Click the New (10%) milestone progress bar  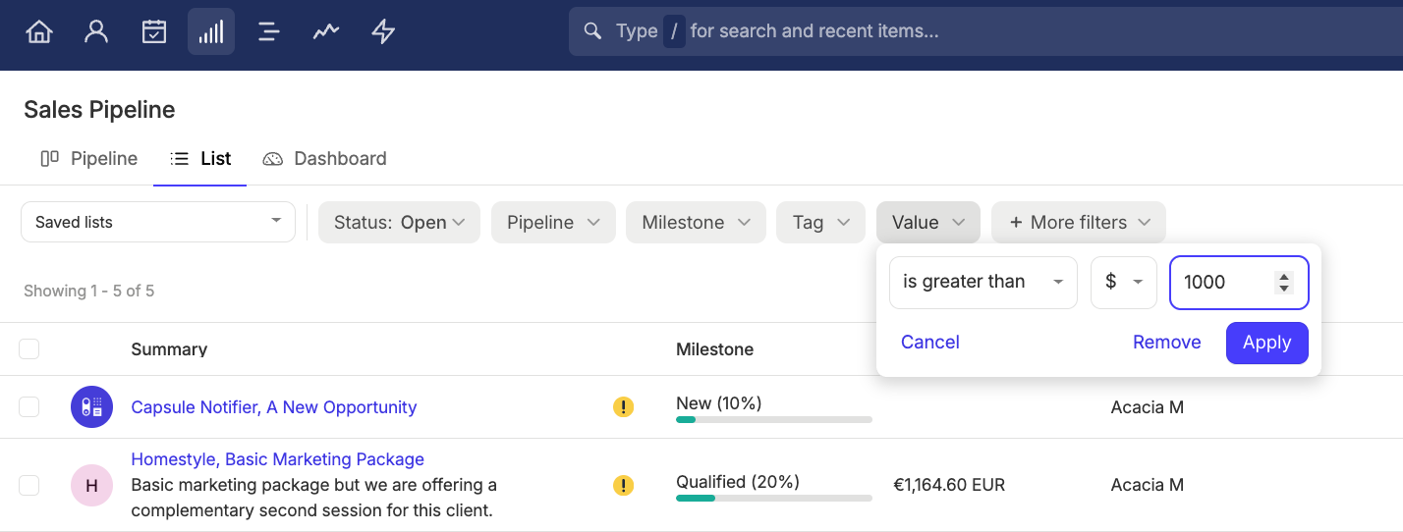pos(774,419)
